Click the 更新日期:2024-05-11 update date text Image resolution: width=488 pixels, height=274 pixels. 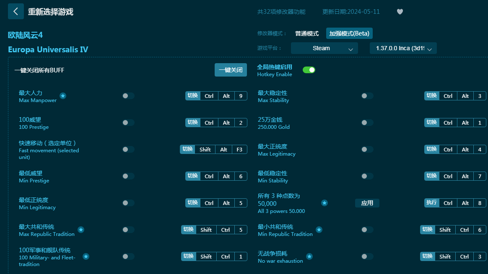coord(351,12)
